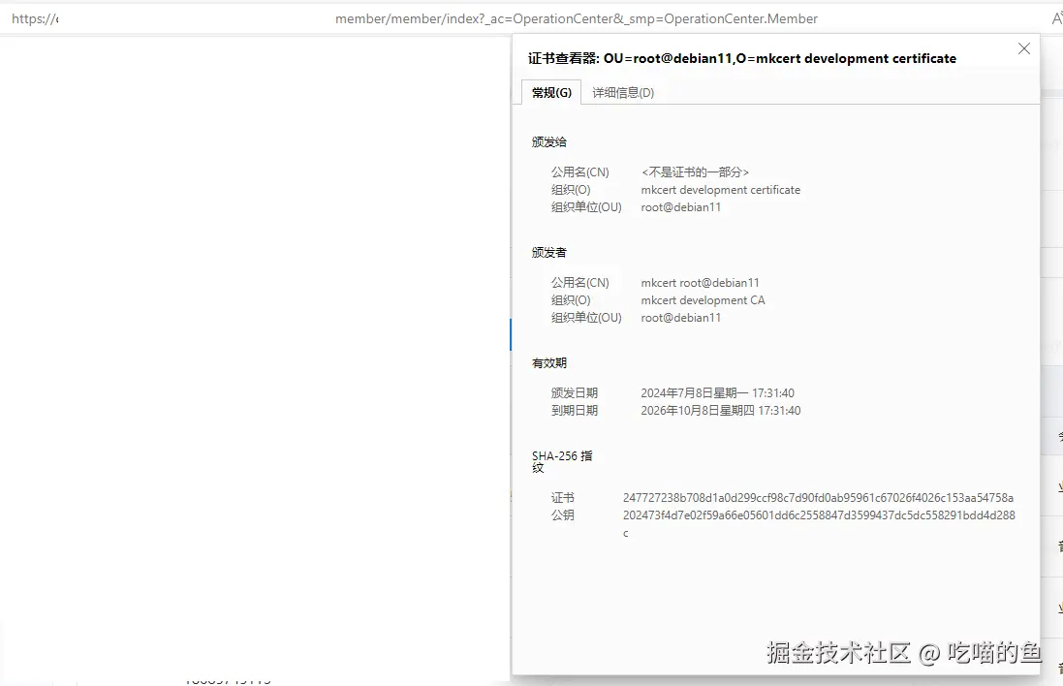Select the organization mkcert development certificate text
The image size is (1063, 686).
pyautogui.click(x=720, y=190)
